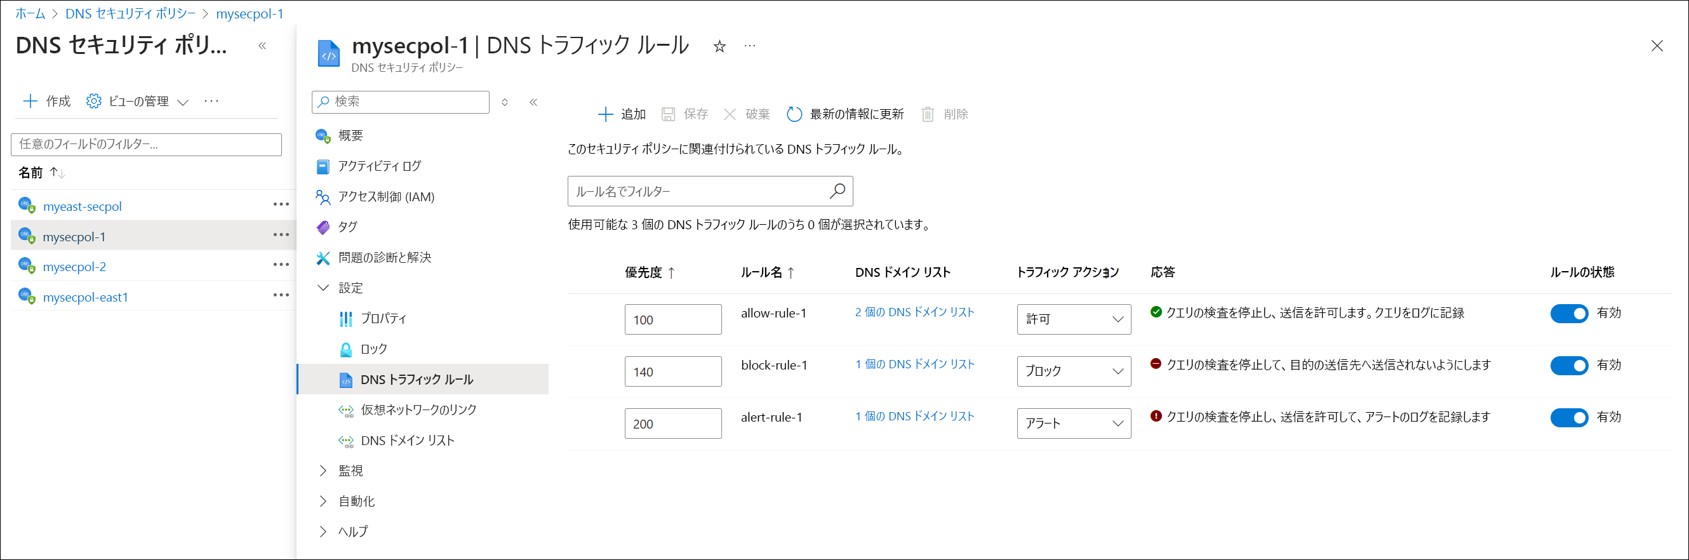Click the Discard X icon
The height and width of the screenshot is (560, 1689).
click(730, 114)
